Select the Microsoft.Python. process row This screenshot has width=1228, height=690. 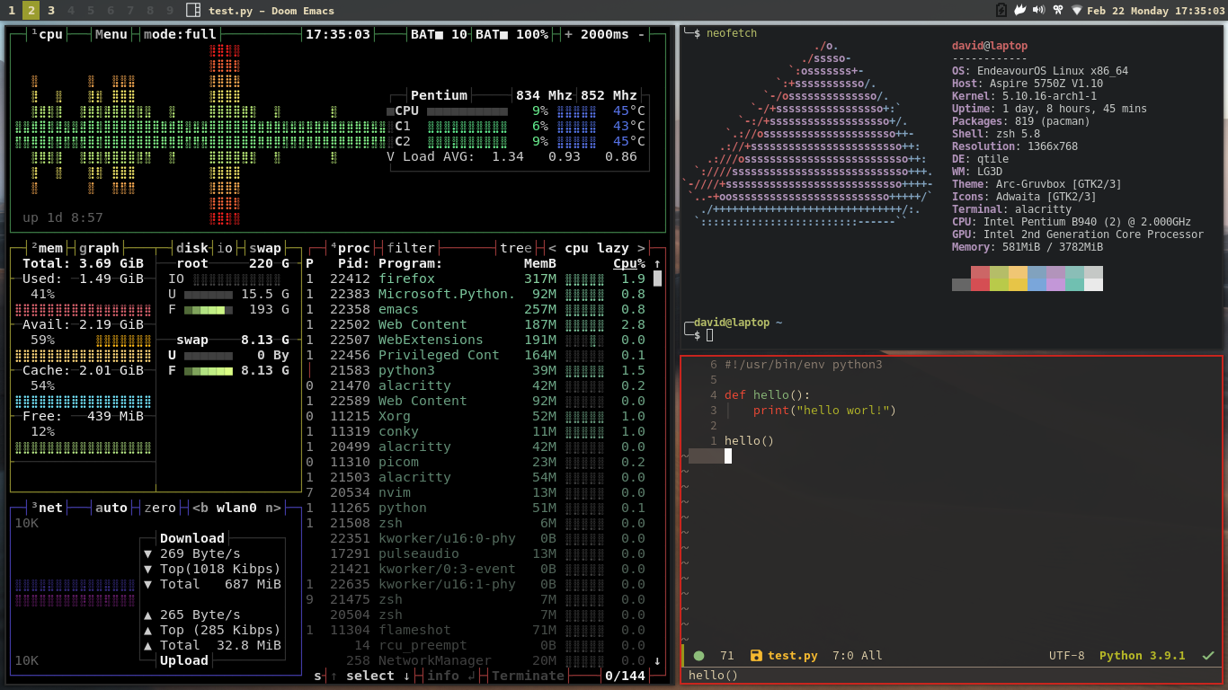tap(476, 294)
